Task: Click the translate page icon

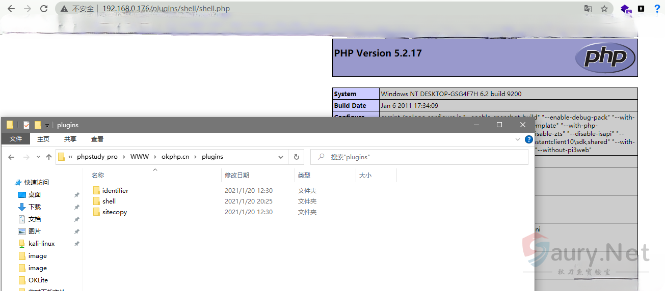Action: [x=588, y=9]
